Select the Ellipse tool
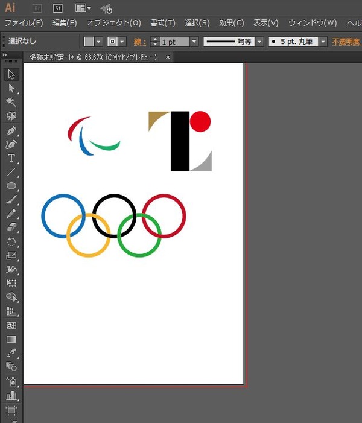This screenshot has width=362, height=423. coord(11,186)
